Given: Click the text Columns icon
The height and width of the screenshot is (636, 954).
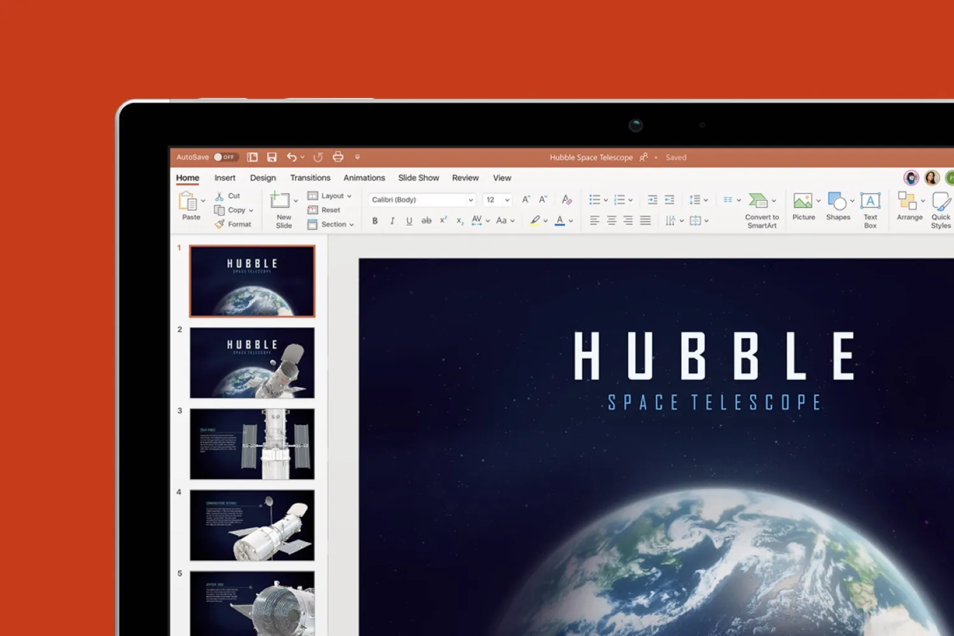Looking at the screenshot, I should (728, 200).
